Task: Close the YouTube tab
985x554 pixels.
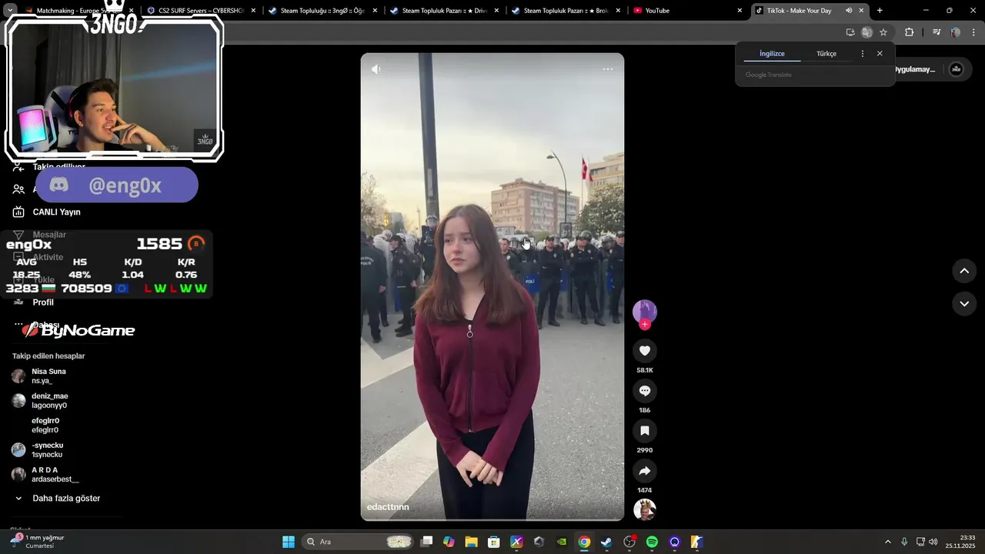Action: 740,11
